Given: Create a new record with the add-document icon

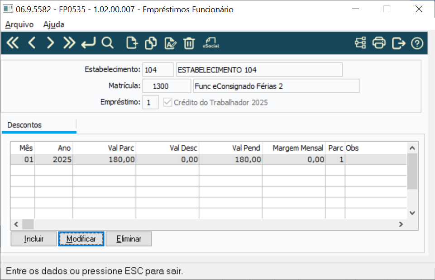Looking at the screenshot, I should [132, 43].
